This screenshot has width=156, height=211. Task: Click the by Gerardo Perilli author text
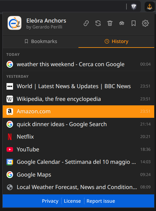point(44,27)
